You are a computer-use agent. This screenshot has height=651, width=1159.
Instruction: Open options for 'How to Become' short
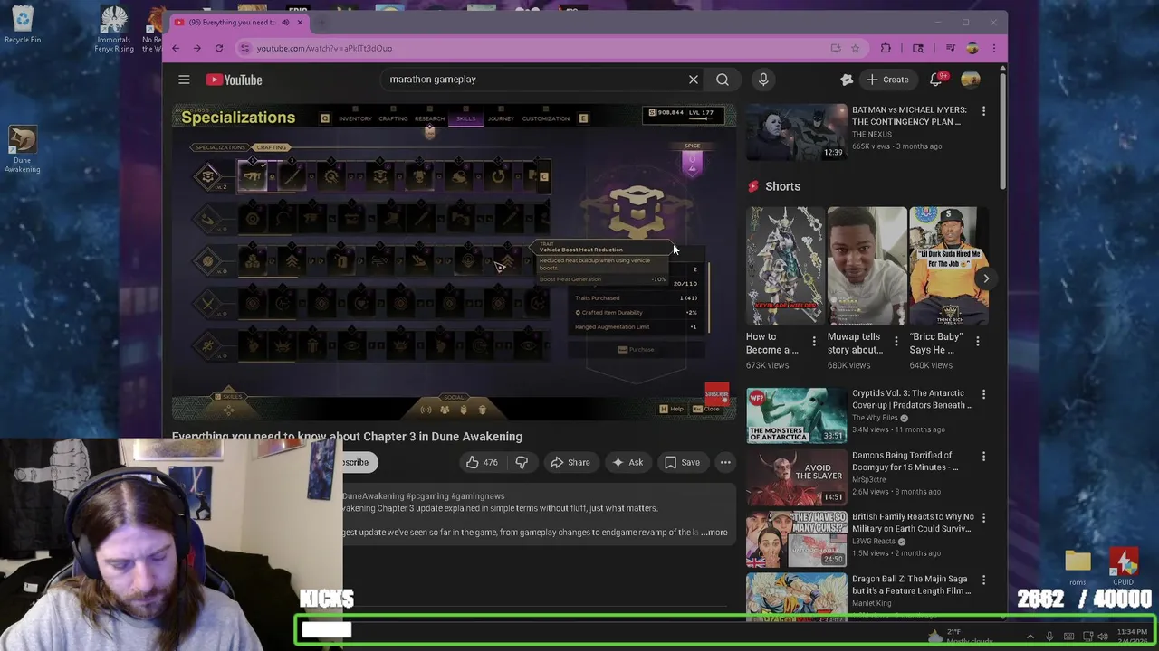(813, 342)
